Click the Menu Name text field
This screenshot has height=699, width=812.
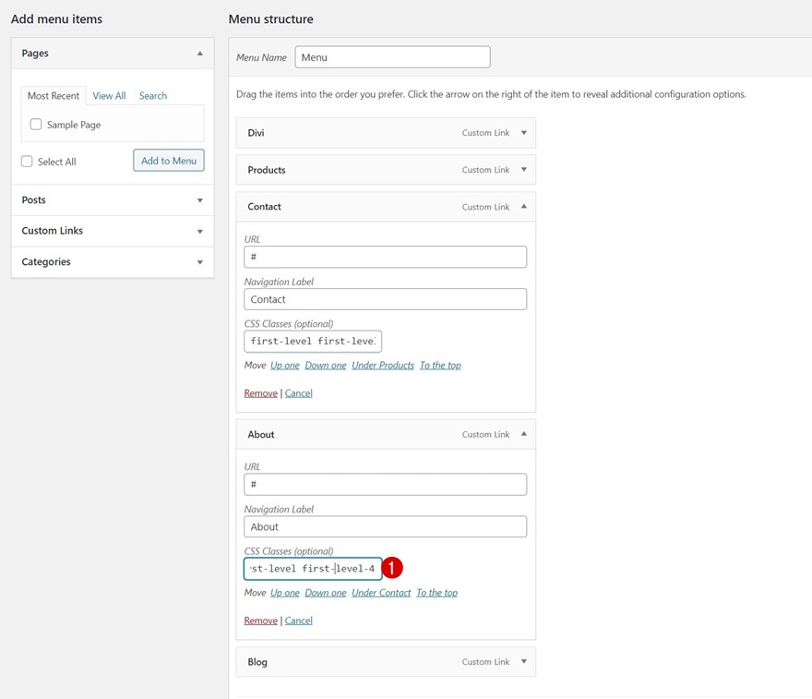(x=392, y=57)
